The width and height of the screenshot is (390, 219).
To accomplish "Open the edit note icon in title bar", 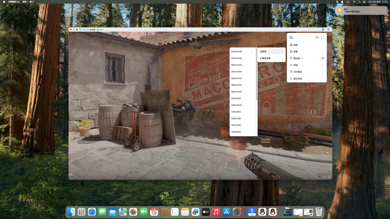I will pyautogui.click(x=328, y=29).
